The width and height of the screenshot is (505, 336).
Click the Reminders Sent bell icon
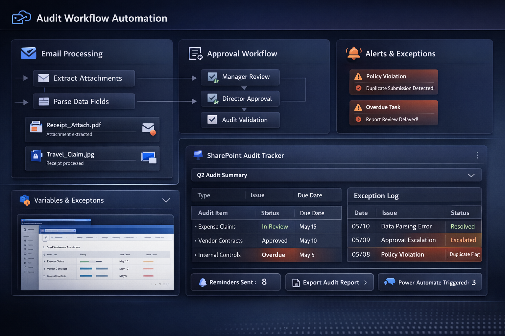click(x=203, y=282)
